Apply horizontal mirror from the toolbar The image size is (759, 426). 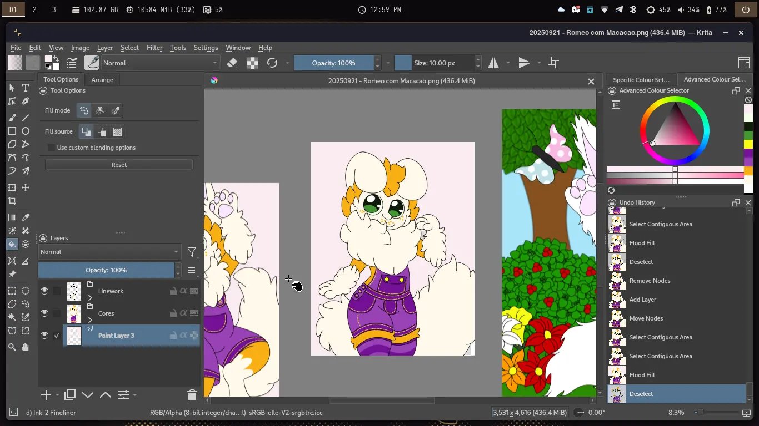point(493,63)
